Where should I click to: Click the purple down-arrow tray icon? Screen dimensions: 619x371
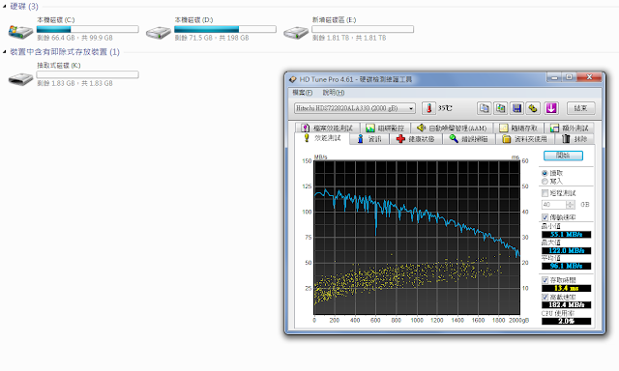[x=551, y=108]
